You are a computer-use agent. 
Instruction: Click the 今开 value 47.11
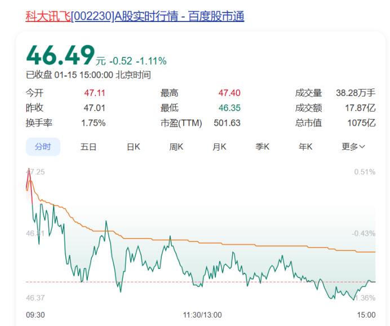[95, 93]
